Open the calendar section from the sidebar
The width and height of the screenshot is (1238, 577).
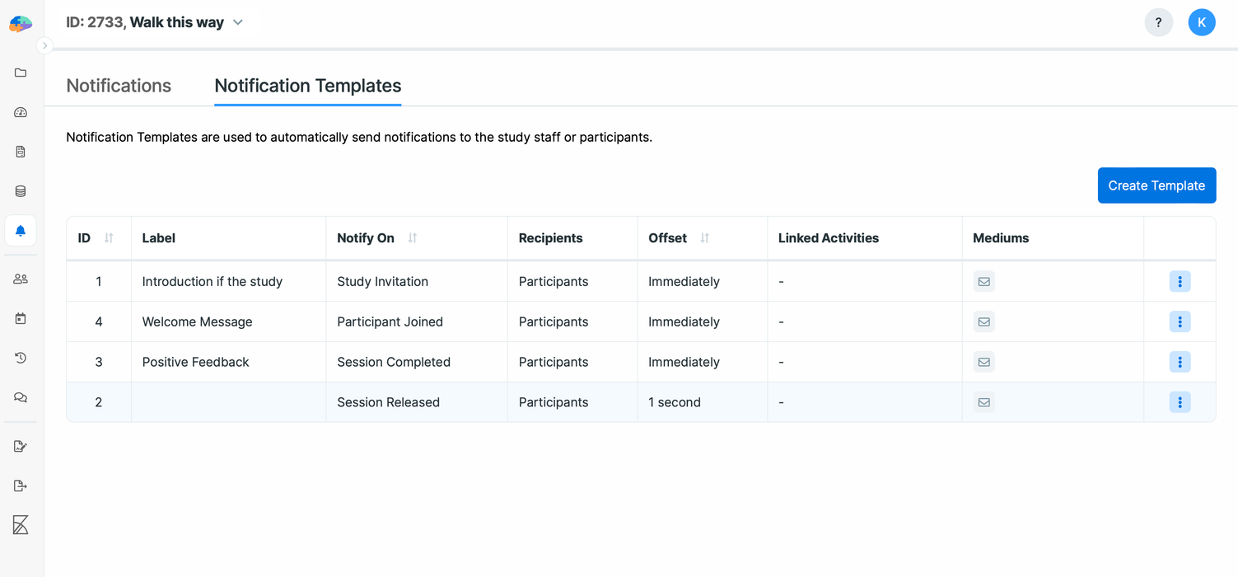(x=20, y=318)
